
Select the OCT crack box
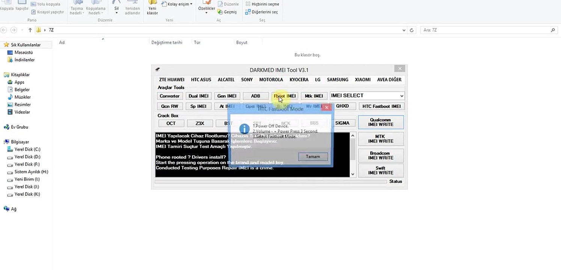click(171, 123)
